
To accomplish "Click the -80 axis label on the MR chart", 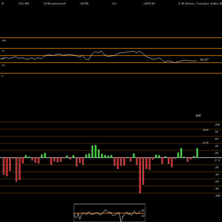I will (x=217, y=189).
